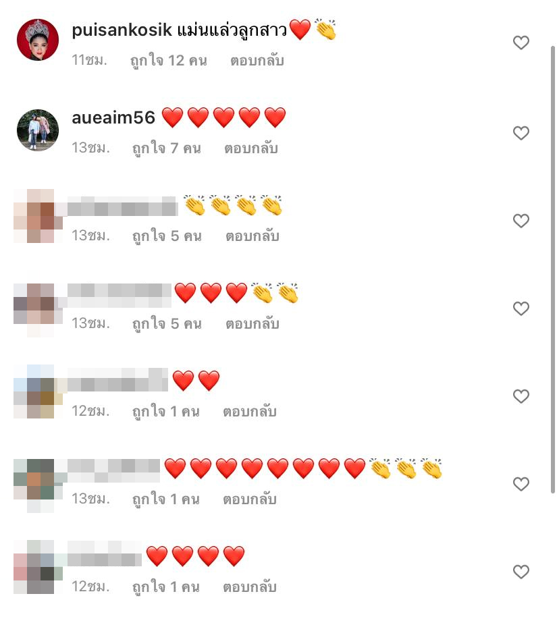Reply to the bottom four hearts comment
559x623 pixels.
coord(250,587)
